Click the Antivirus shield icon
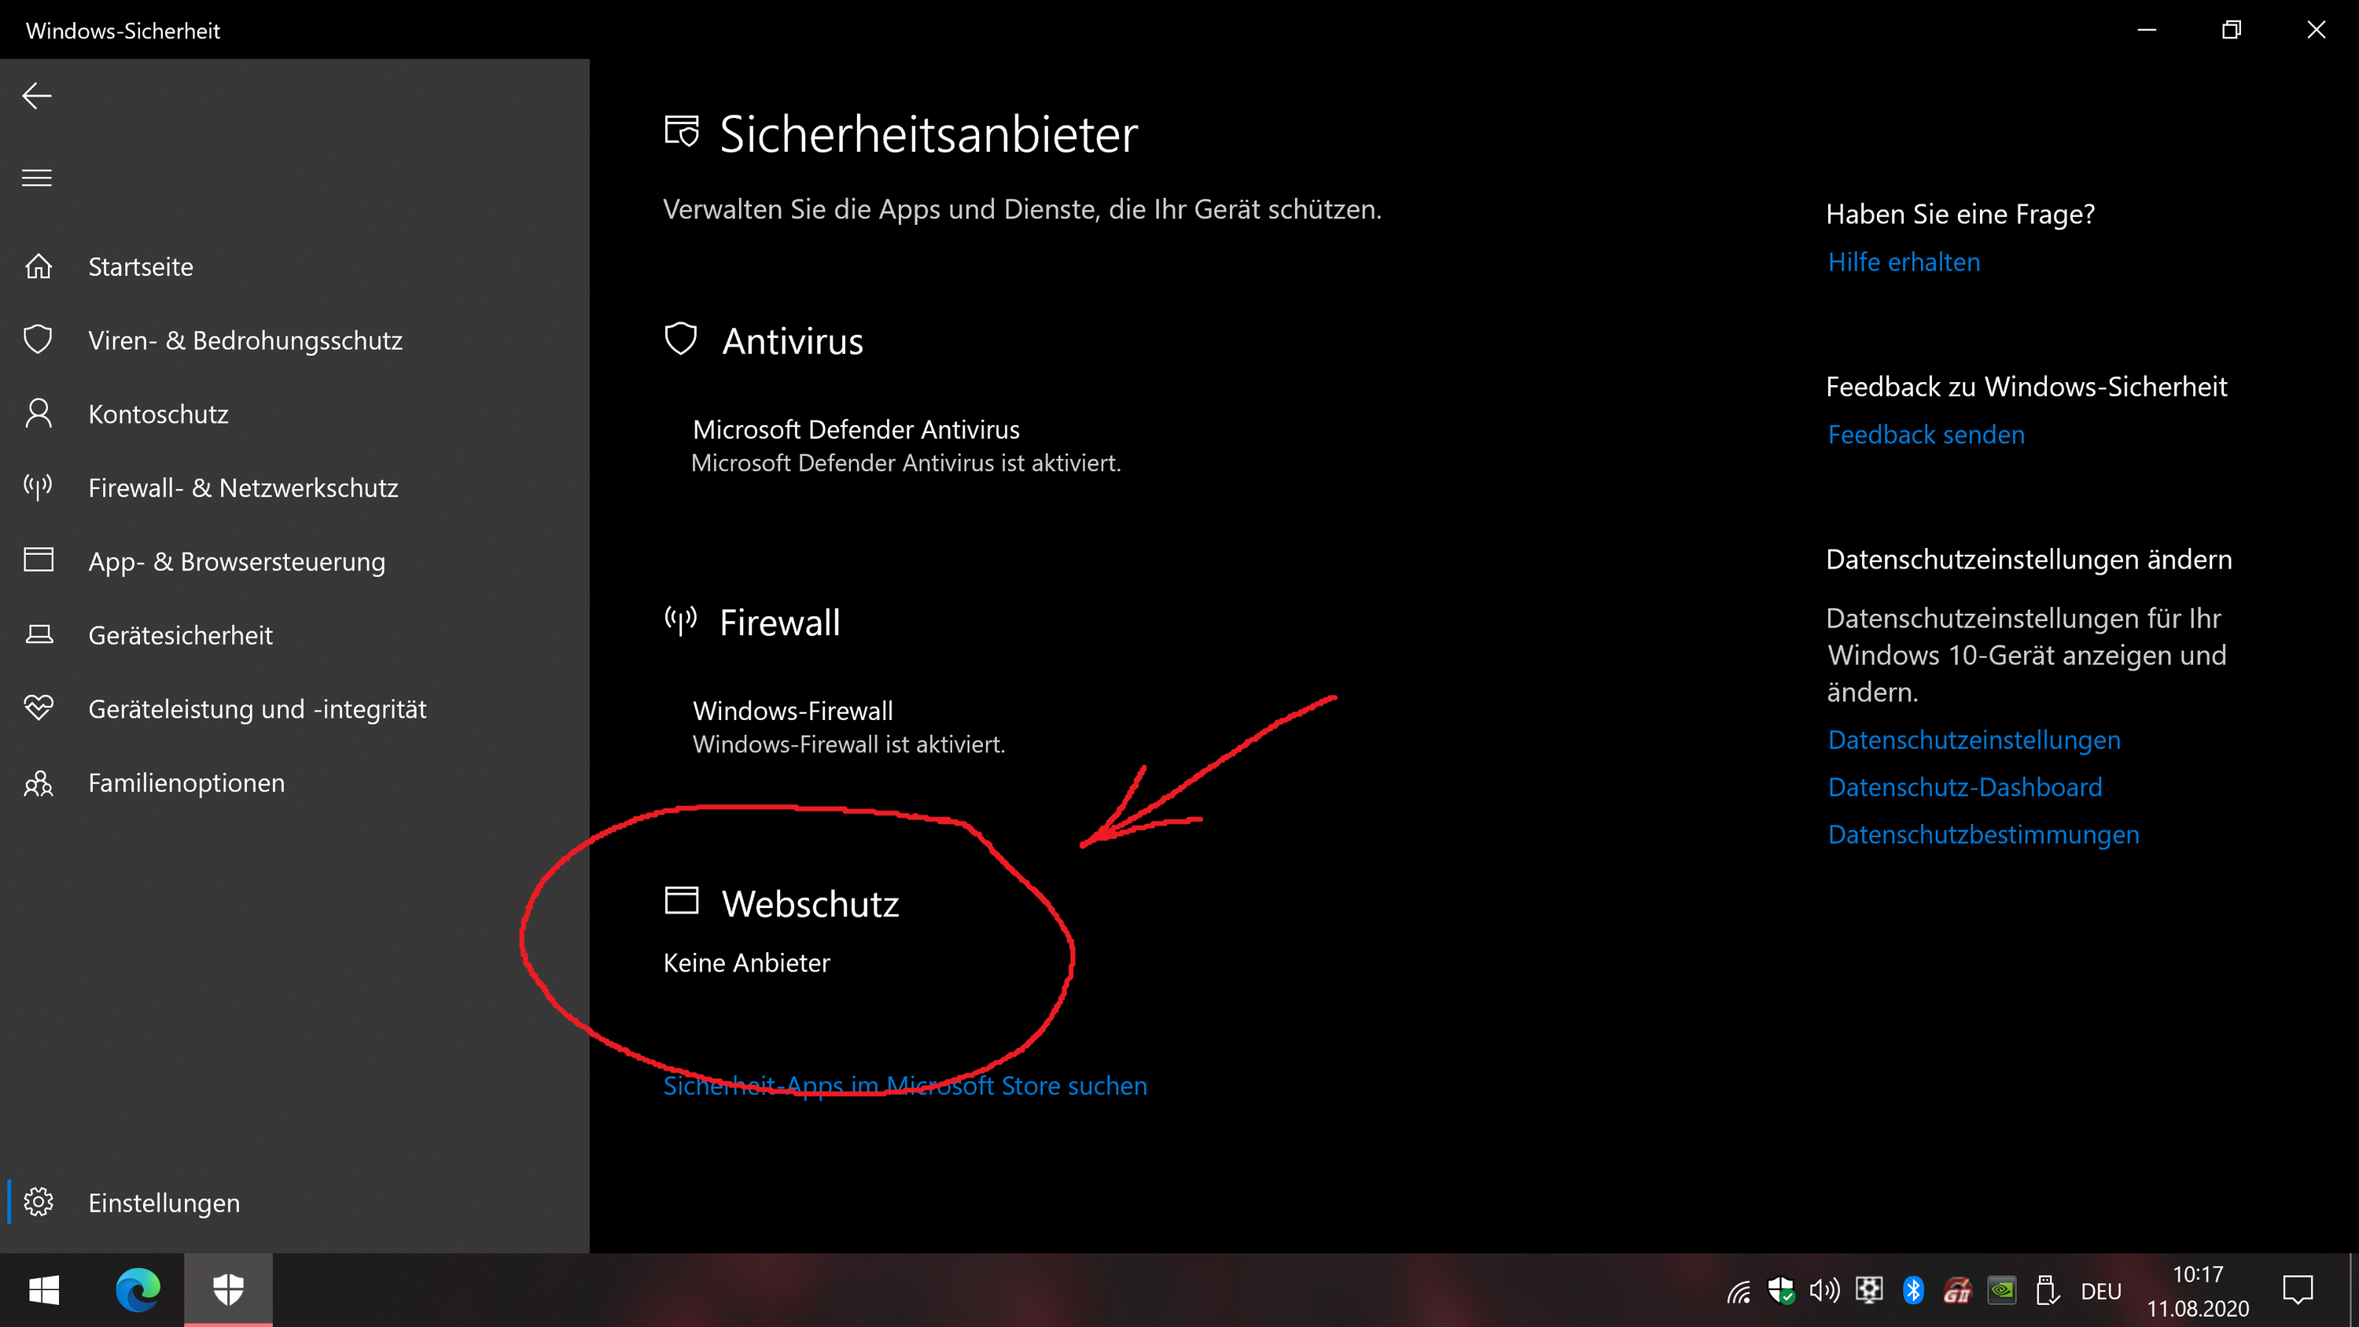This screenshot has height=1327, width=2359. click(680, 339)
